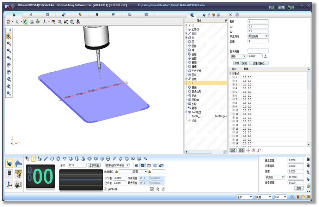The image size is (319, 207).
Task: Click the 应用 button
Action: click(x=299, y=188)
